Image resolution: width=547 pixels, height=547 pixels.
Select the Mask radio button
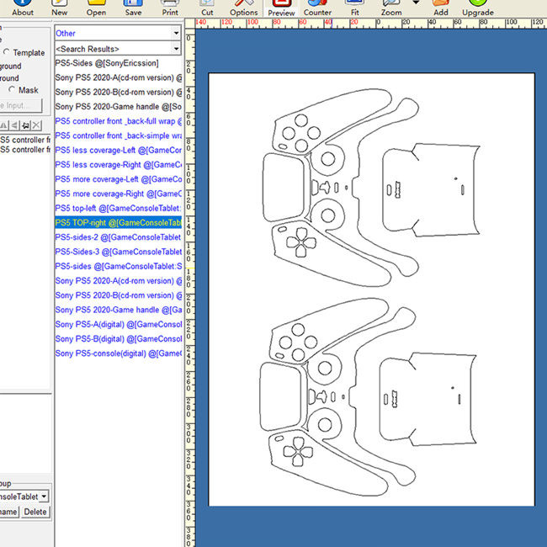coord(12,89)
